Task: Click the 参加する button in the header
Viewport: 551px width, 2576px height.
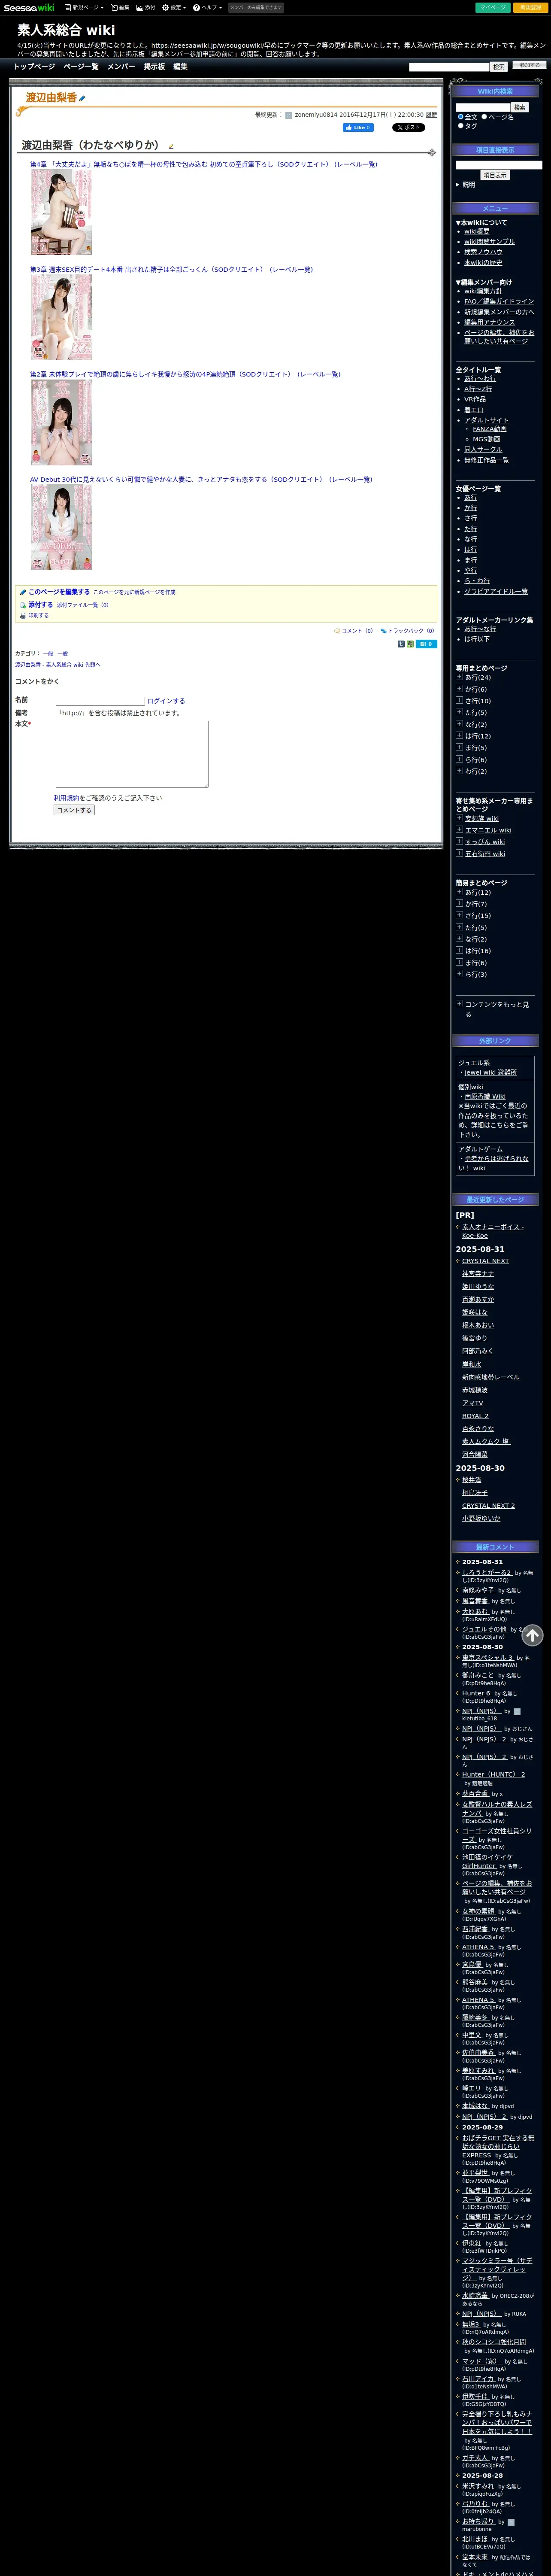Action: point(529,65)
